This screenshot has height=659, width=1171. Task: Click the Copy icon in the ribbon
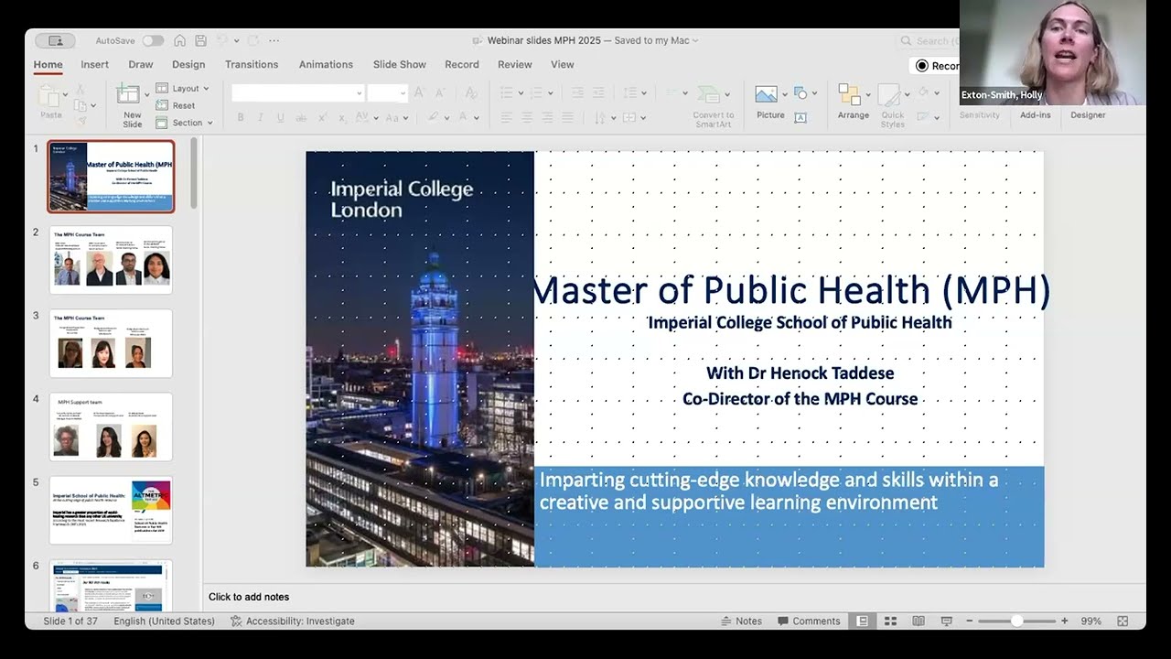coord(80,103)
